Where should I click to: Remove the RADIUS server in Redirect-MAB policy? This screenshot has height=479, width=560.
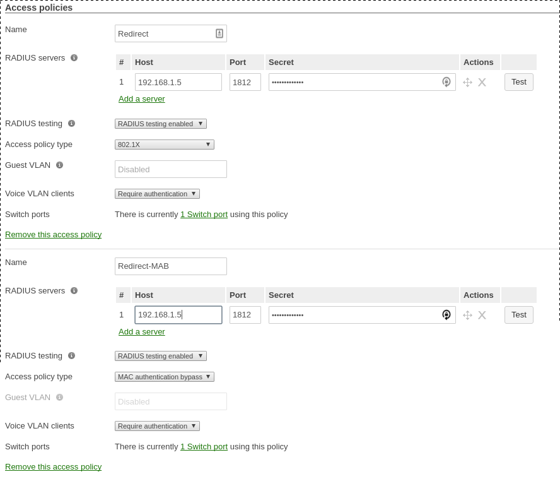point(482,315)
